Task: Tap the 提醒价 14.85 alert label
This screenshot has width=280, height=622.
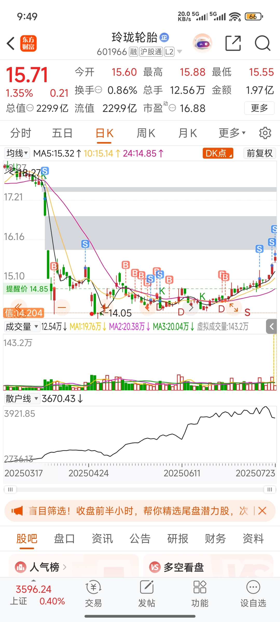Action: tap(27, 289)
